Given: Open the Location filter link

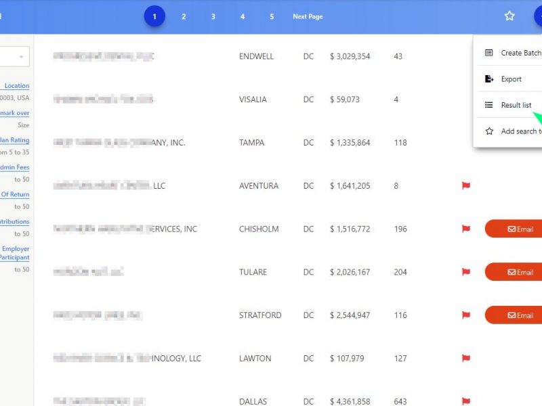Looking at the screenshot, I should pos(17,86).
